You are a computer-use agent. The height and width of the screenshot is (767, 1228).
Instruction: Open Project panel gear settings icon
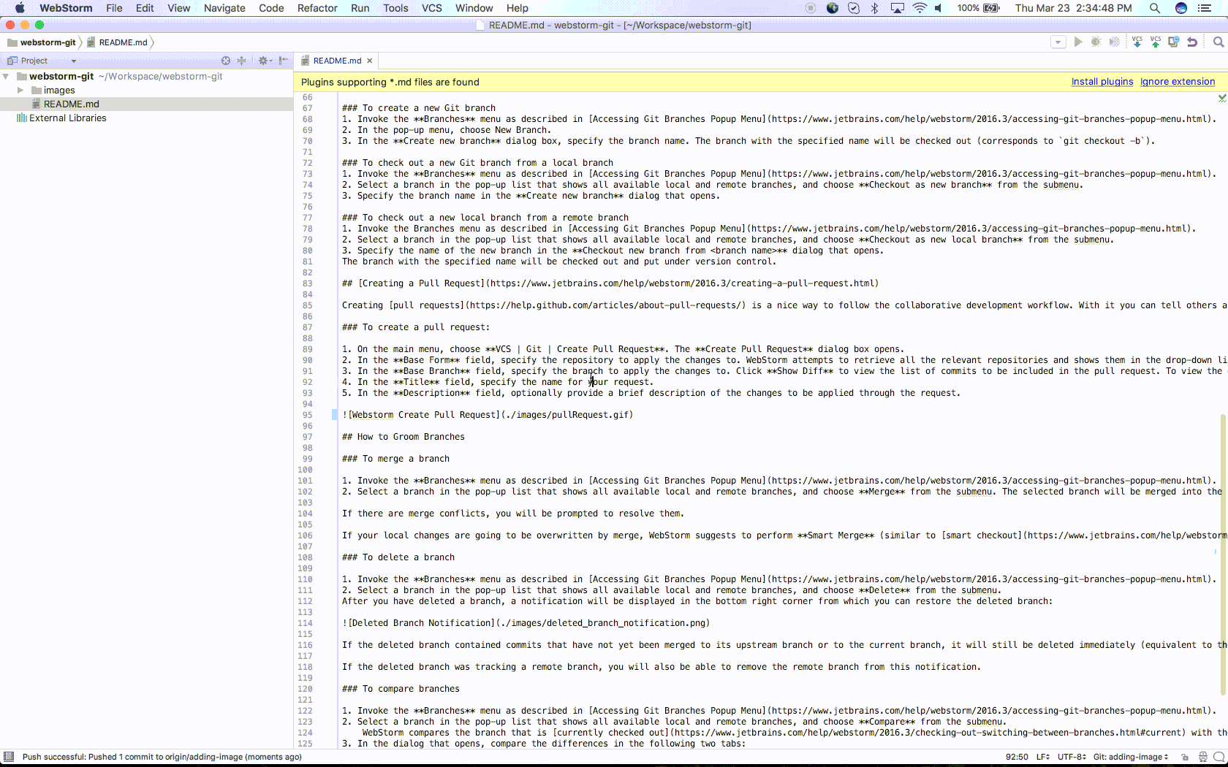(x=264, y=61)
